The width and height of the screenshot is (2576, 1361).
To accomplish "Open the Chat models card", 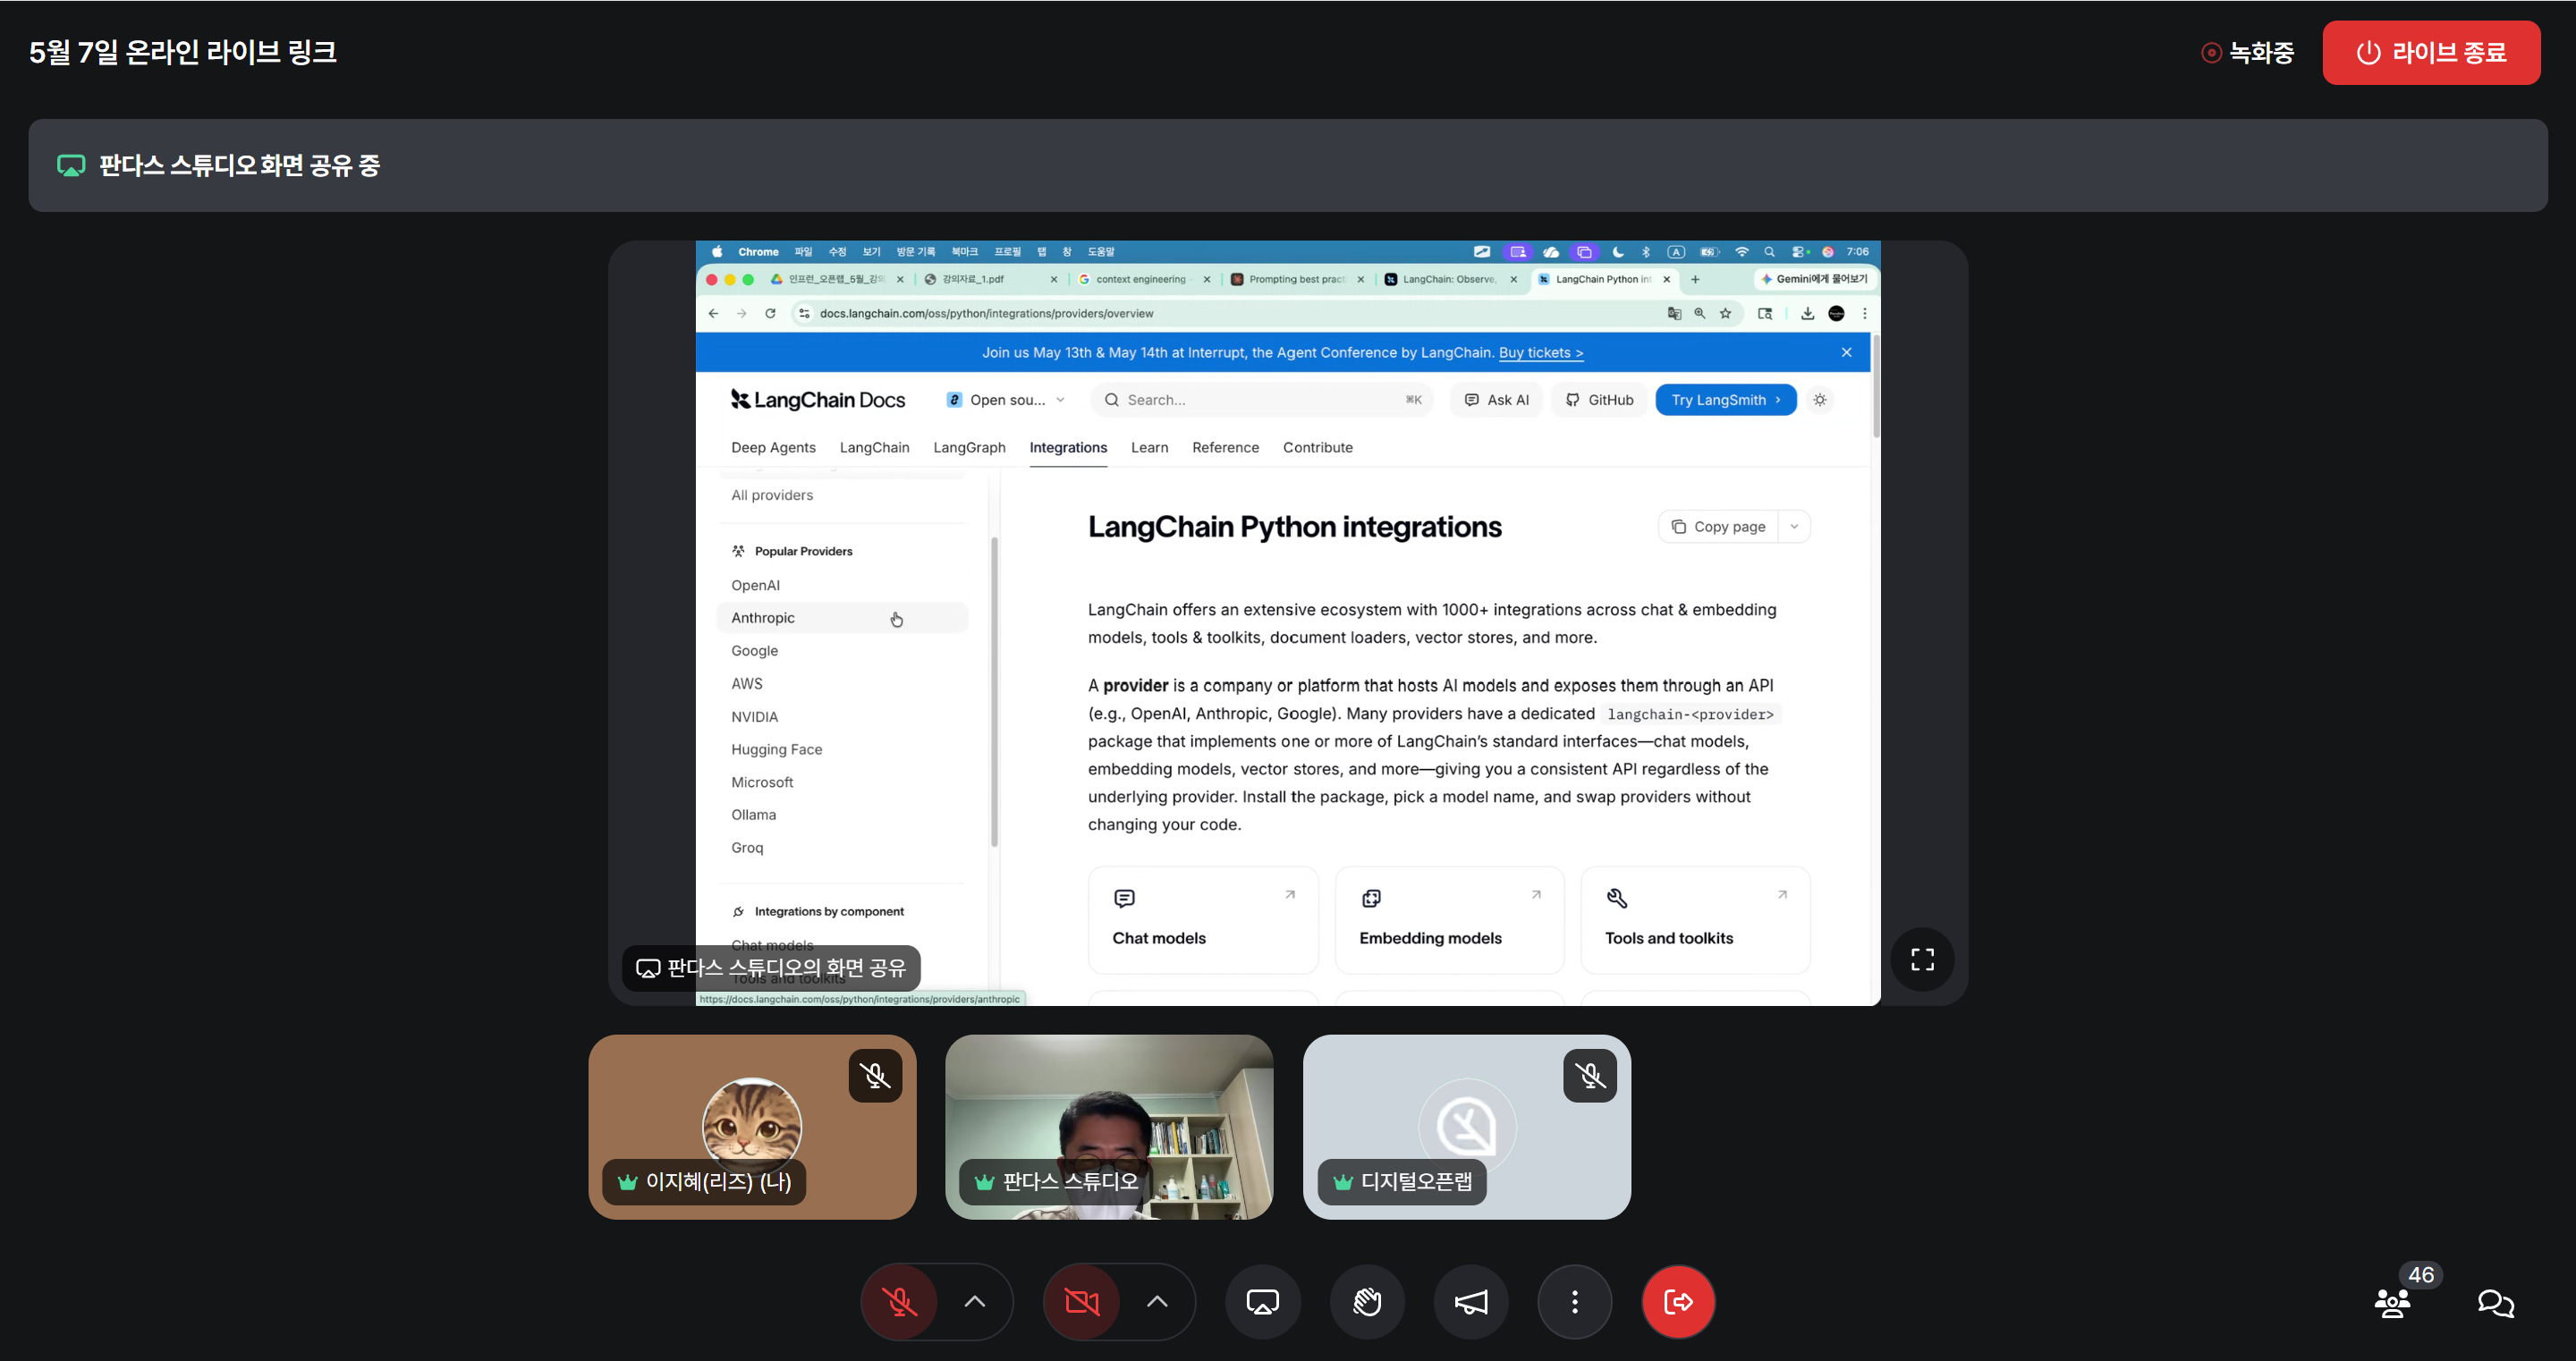I will click(1202, 920).
